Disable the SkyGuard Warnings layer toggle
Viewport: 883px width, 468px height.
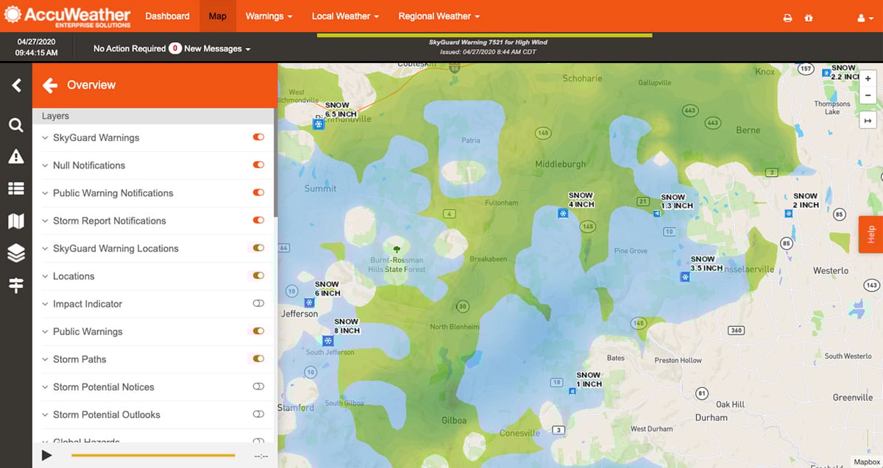(258, 137)
